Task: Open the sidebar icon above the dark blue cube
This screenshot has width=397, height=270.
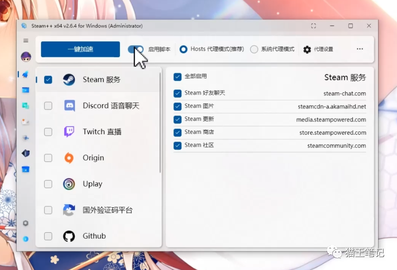Action: [26, 138]
